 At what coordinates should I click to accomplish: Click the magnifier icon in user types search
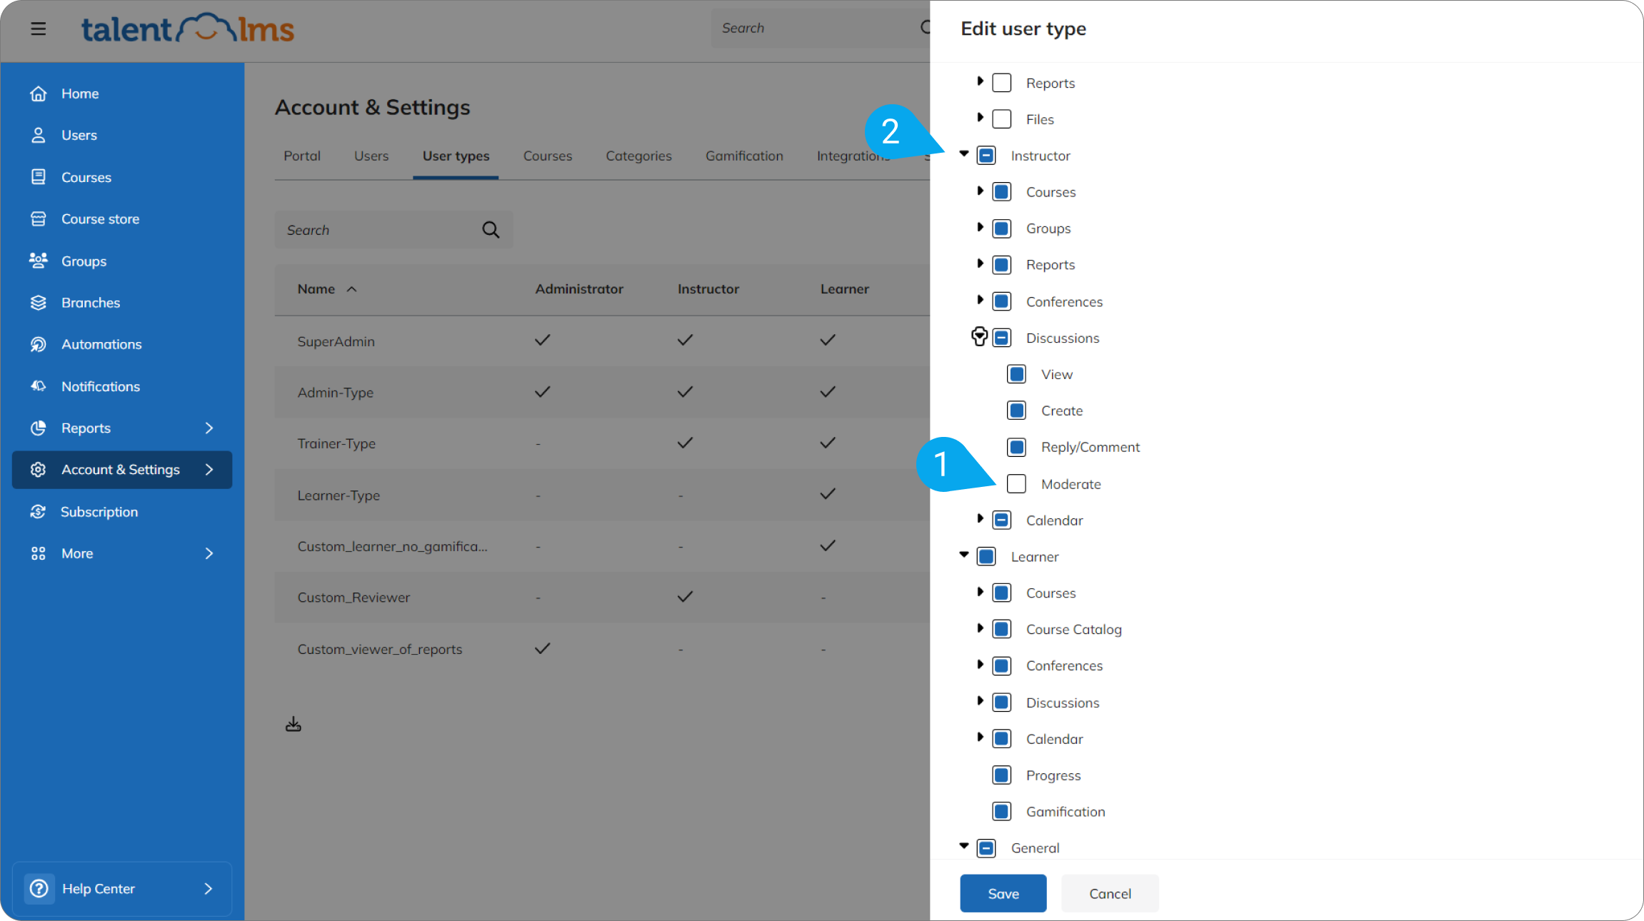pos(491,230)
